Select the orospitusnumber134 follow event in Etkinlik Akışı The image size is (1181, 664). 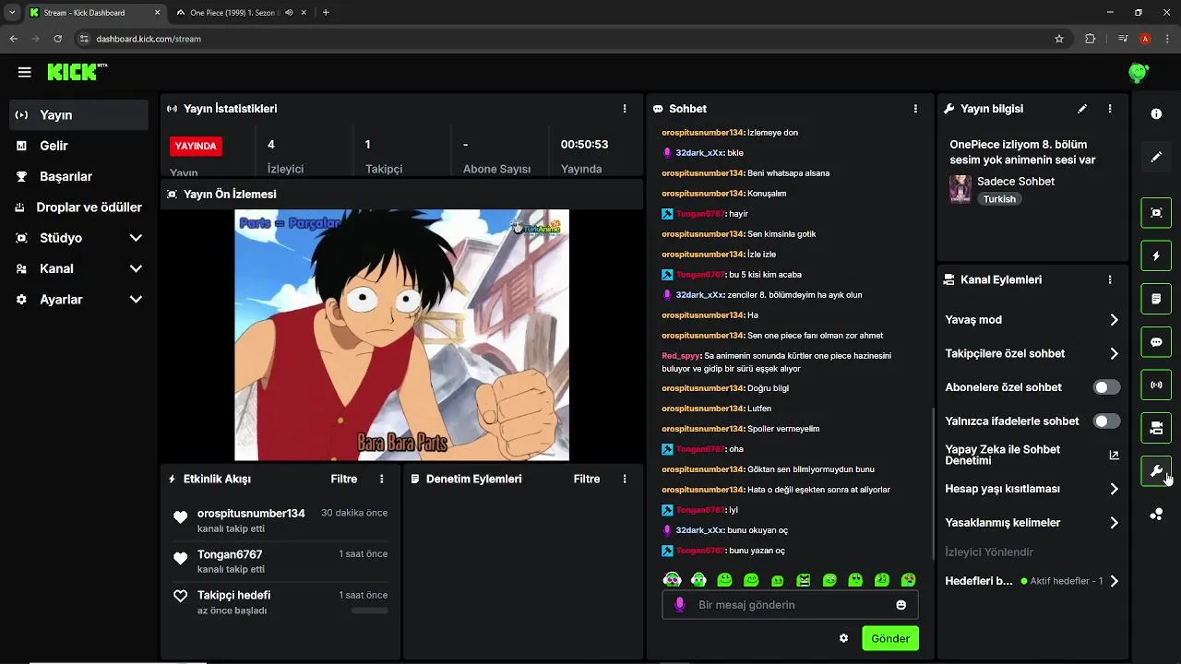(280, 520)
